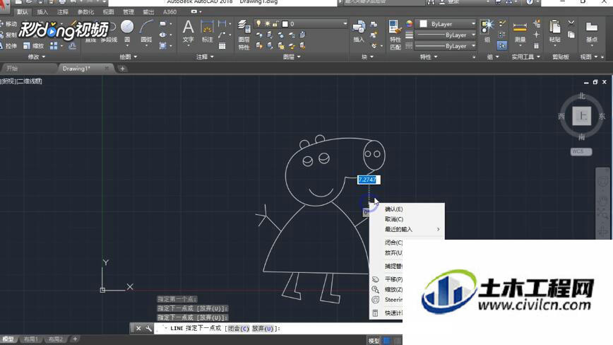Toggle grid display in status bar
The width and height of the screenshot is (613, 345).
coord(386,341)
